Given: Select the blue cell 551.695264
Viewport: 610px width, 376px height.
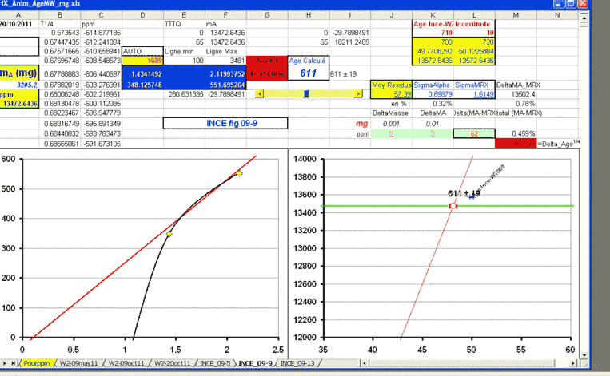Looking at the screenshot, I should pos(225,85).
